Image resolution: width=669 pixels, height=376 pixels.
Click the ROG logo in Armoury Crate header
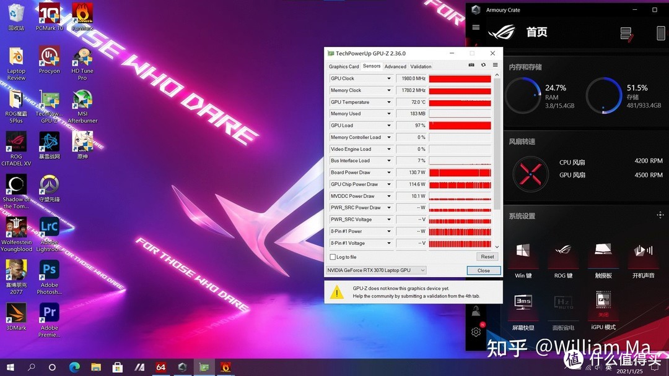pos(502,32)
